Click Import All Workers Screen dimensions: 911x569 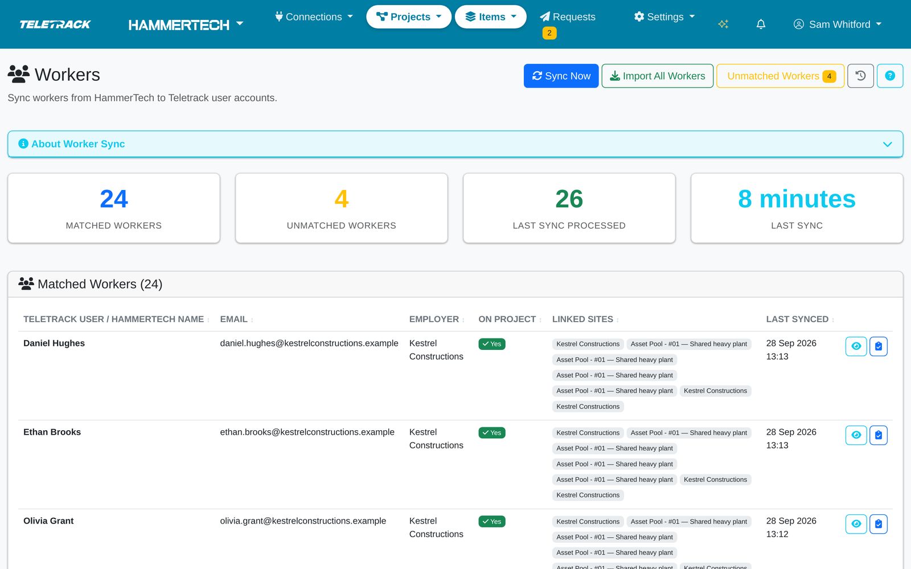(657, 76)
